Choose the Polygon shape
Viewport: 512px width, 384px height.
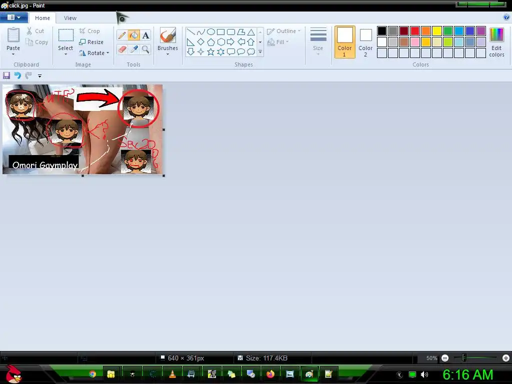click(x=241, y=31)
